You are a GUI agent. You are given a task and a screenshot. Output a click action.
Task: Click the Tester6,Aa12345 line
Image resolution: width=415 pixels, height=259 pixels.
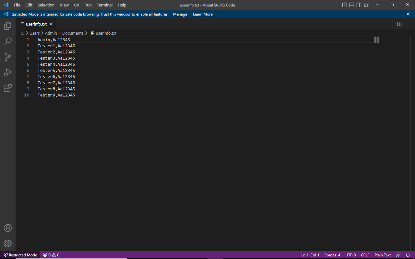click(56, 77)
